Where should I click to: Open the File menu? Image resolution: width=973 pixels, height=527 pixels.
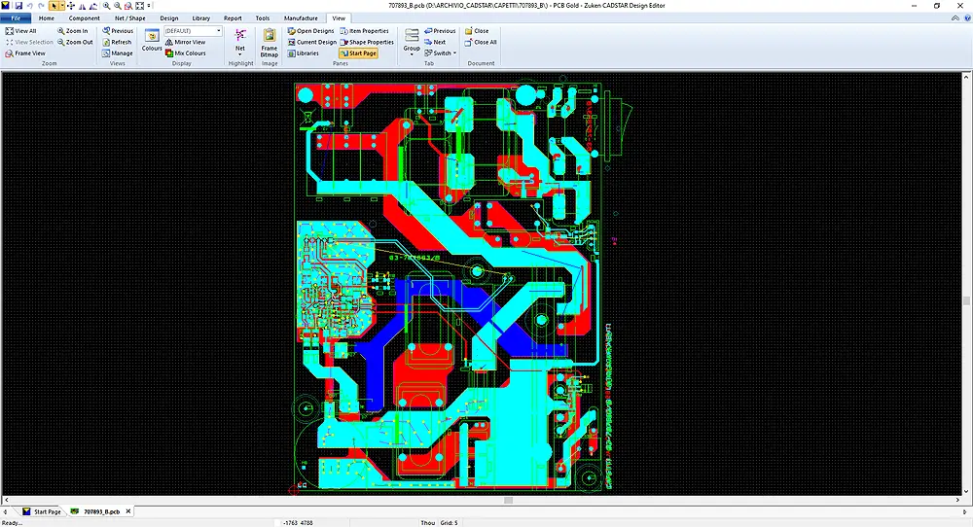16,18
